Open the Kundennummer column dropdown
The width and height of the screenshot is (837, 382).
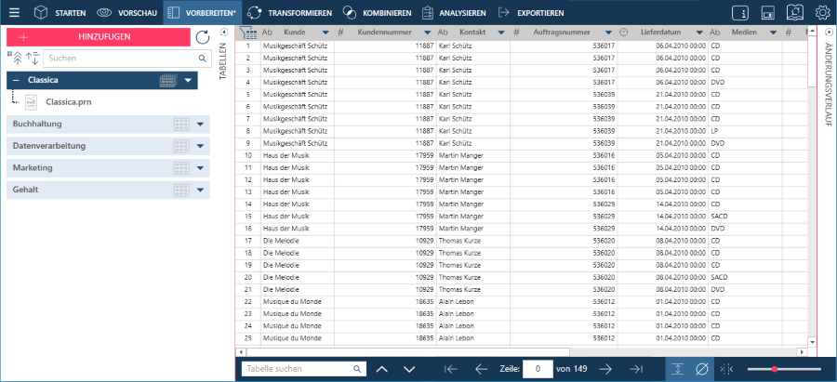(428, 33)
